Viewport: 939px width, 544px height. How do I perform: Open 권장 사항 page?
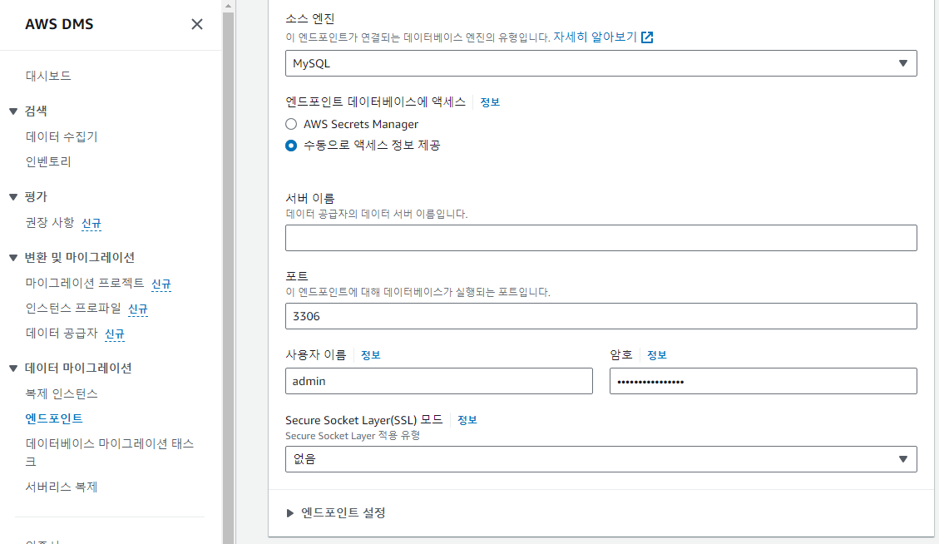tap(50, 223)
